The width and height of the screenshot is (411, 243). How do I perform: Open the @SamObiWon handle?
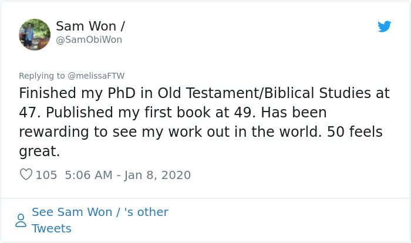[89, 40]
